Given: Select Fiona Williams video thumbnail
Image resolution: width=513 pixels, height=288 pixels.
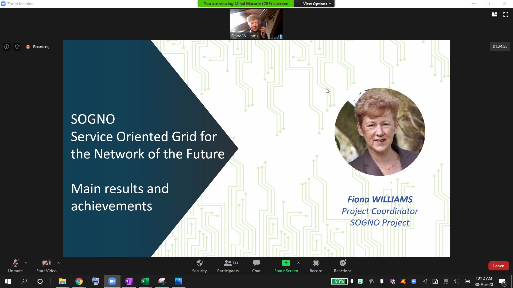Looking at the screenshot, I should [x=256, y=24].
